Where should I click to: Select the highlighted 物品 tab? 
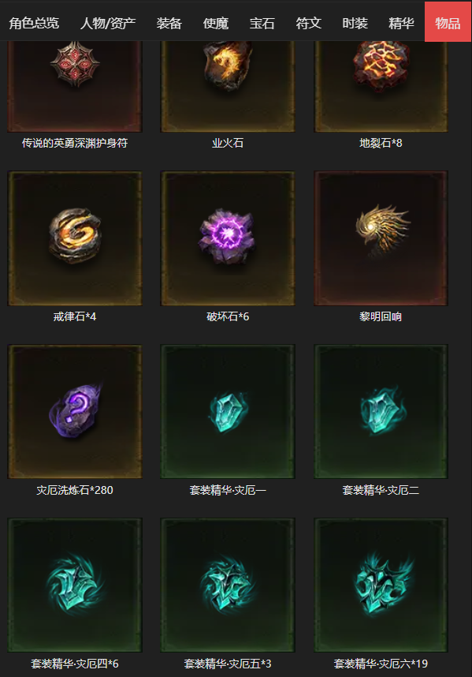point(448,21)
